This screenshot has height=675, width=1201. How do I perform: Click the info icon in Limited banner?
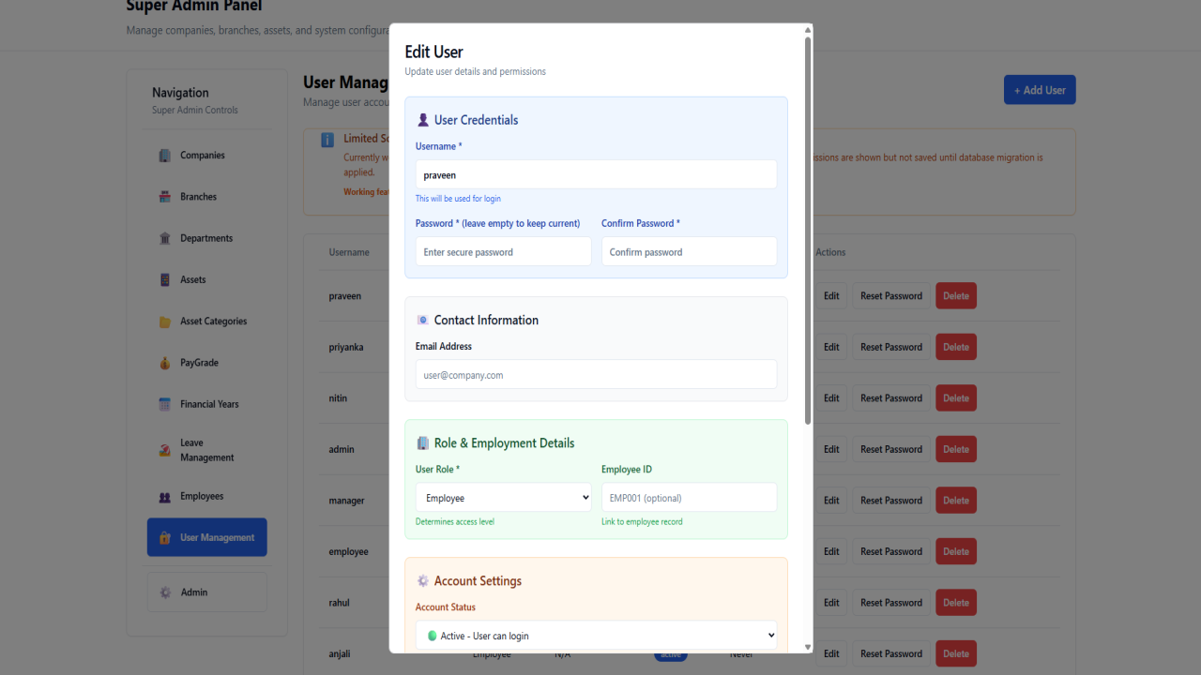pyautogui.click(x=327, y=140)
